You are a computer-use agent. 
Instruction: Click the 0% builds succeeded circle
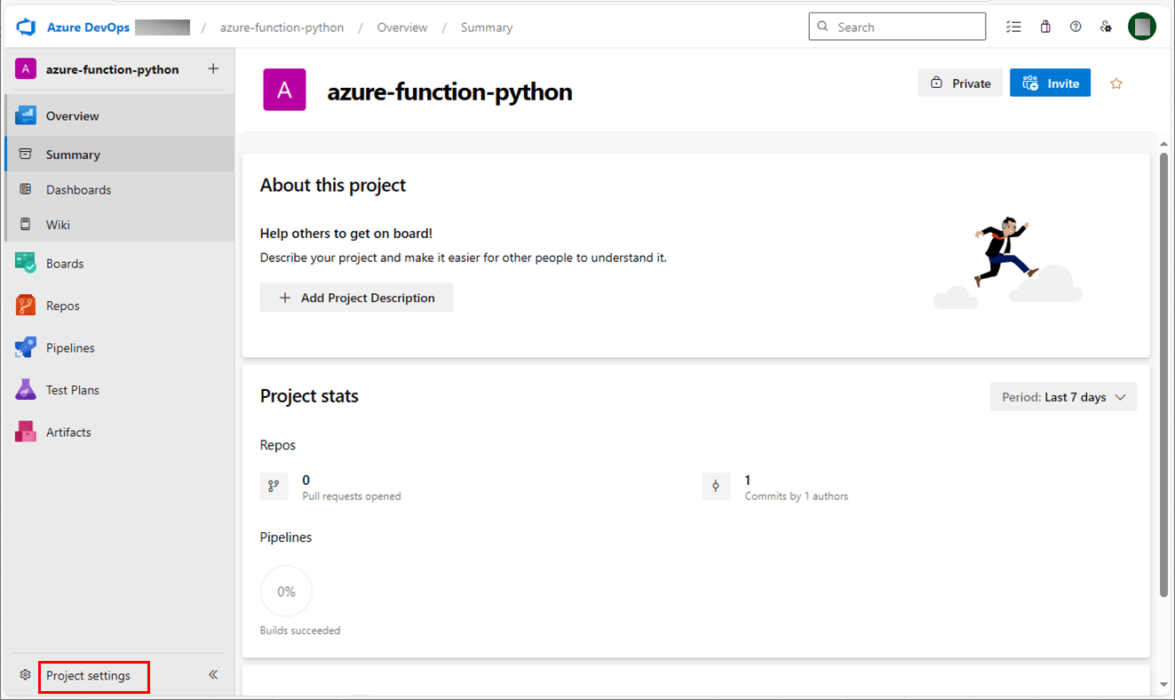[x=286, y=591]
